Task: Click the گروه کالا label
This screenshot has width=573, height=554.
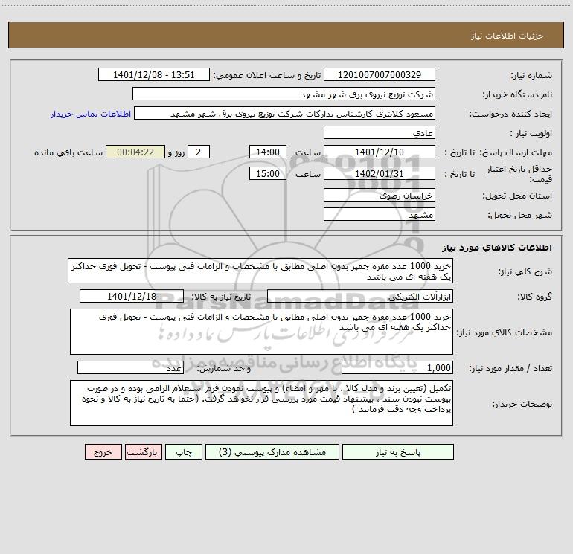Action: (534, 297)
